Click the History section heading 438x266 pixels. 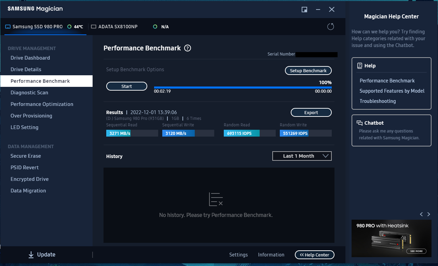pyautogui.click(x=114, y=156)
